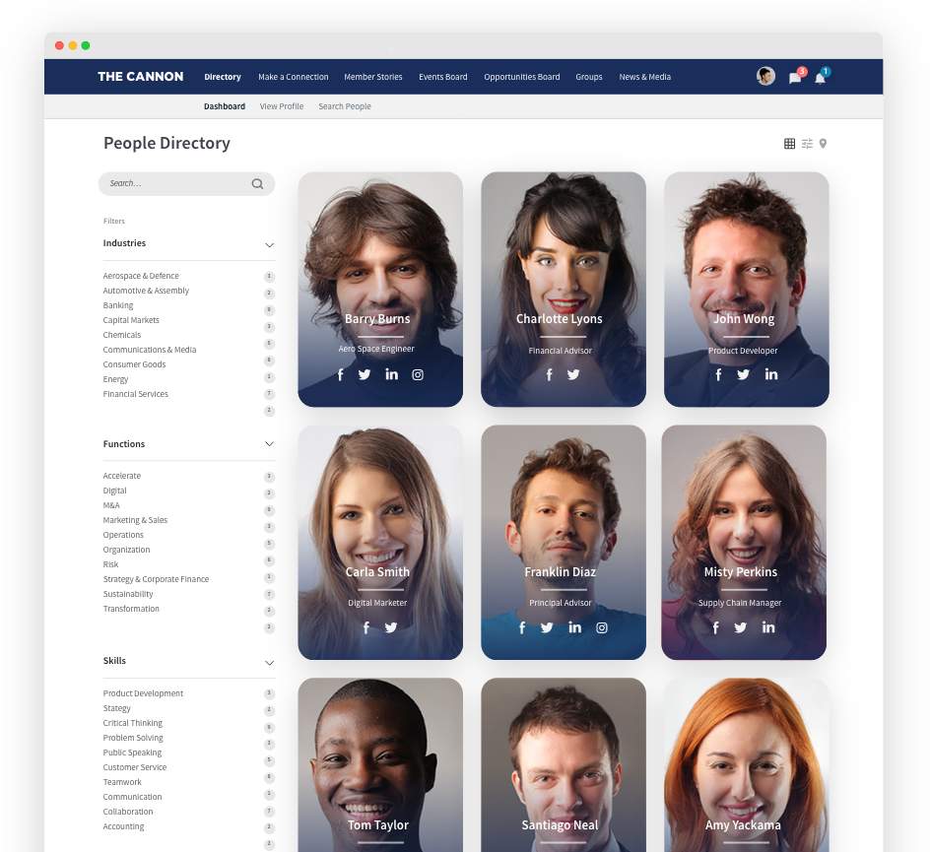Filter by Marketing & Sales function
The width and height of the screenshot is (930, 852).
coord(135,521)
